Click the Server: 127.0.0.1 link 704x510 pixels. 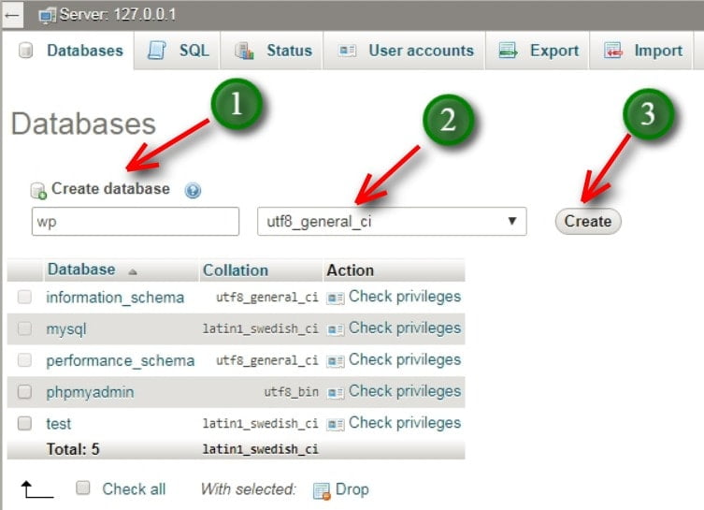click(x=118, y=15)
